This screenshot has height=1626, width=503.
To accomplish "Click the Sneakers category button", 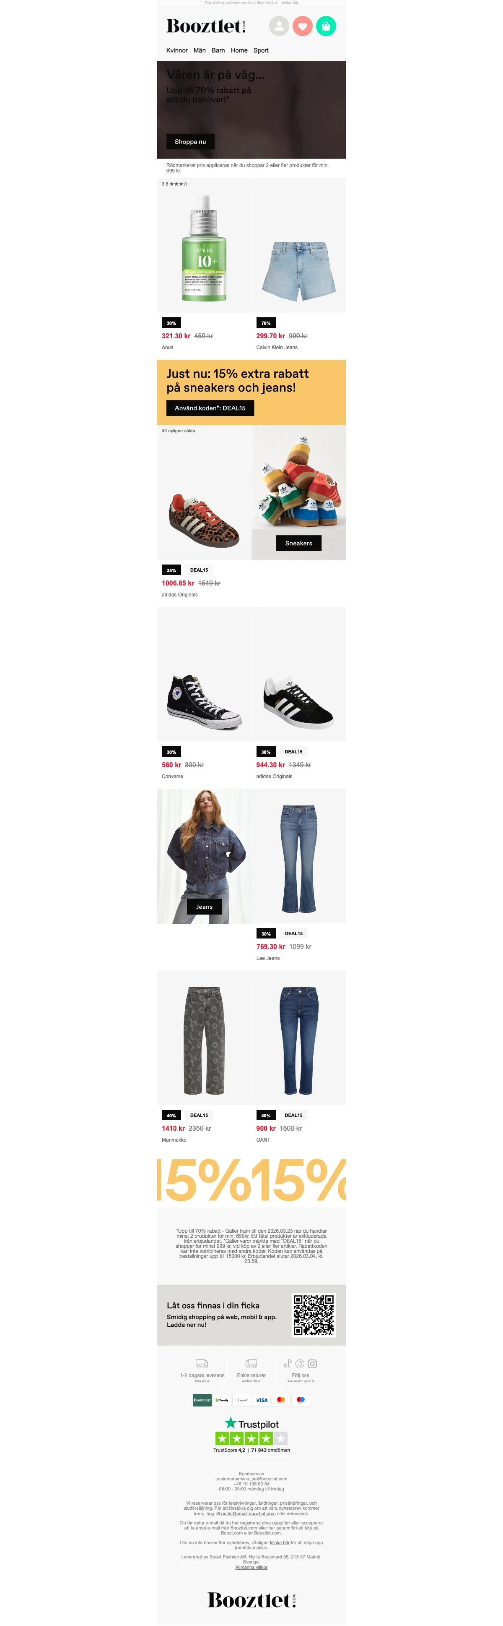I will point(299,543).
